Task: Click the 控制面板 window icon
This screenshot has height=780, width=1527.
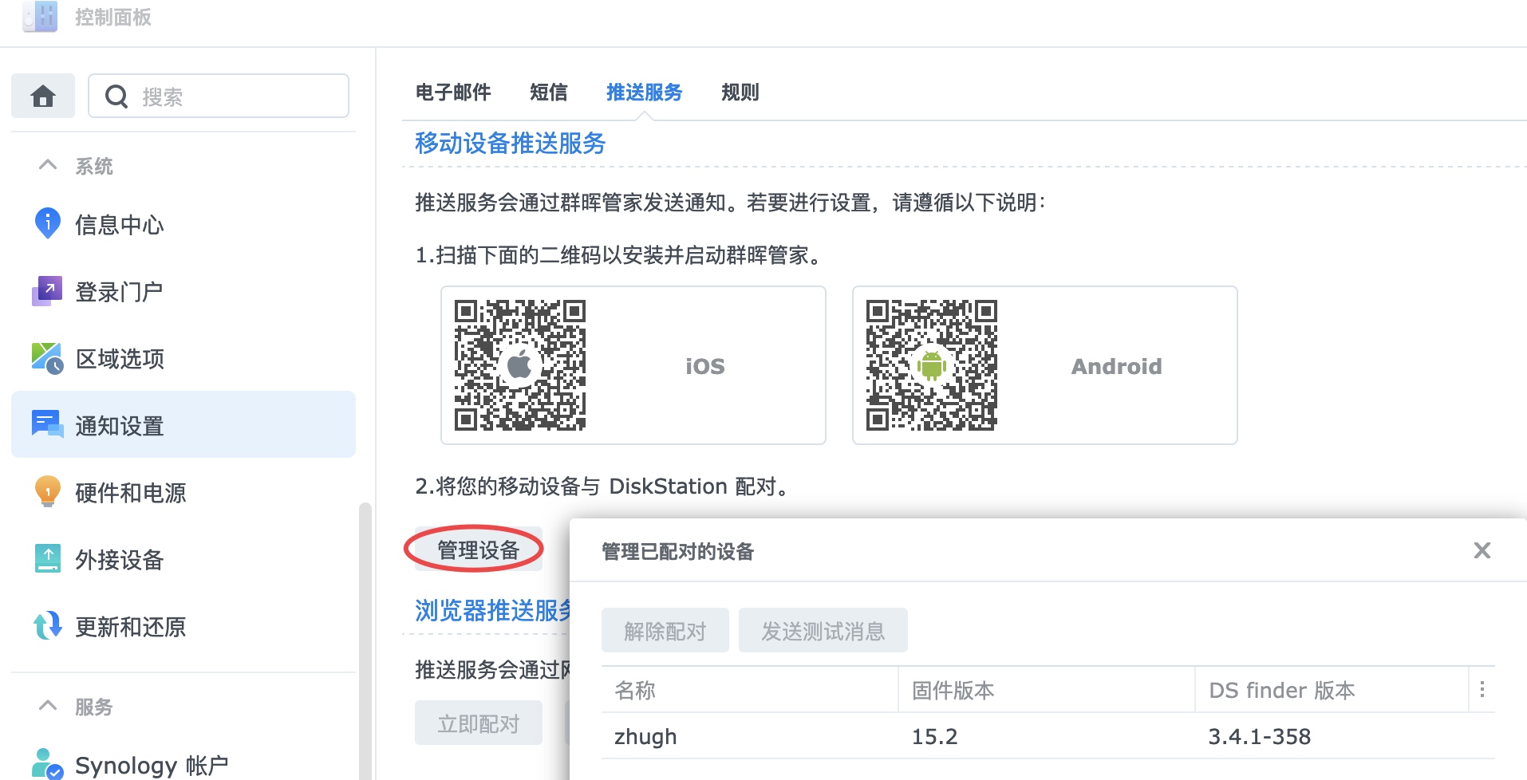Action: coord(41,16)
